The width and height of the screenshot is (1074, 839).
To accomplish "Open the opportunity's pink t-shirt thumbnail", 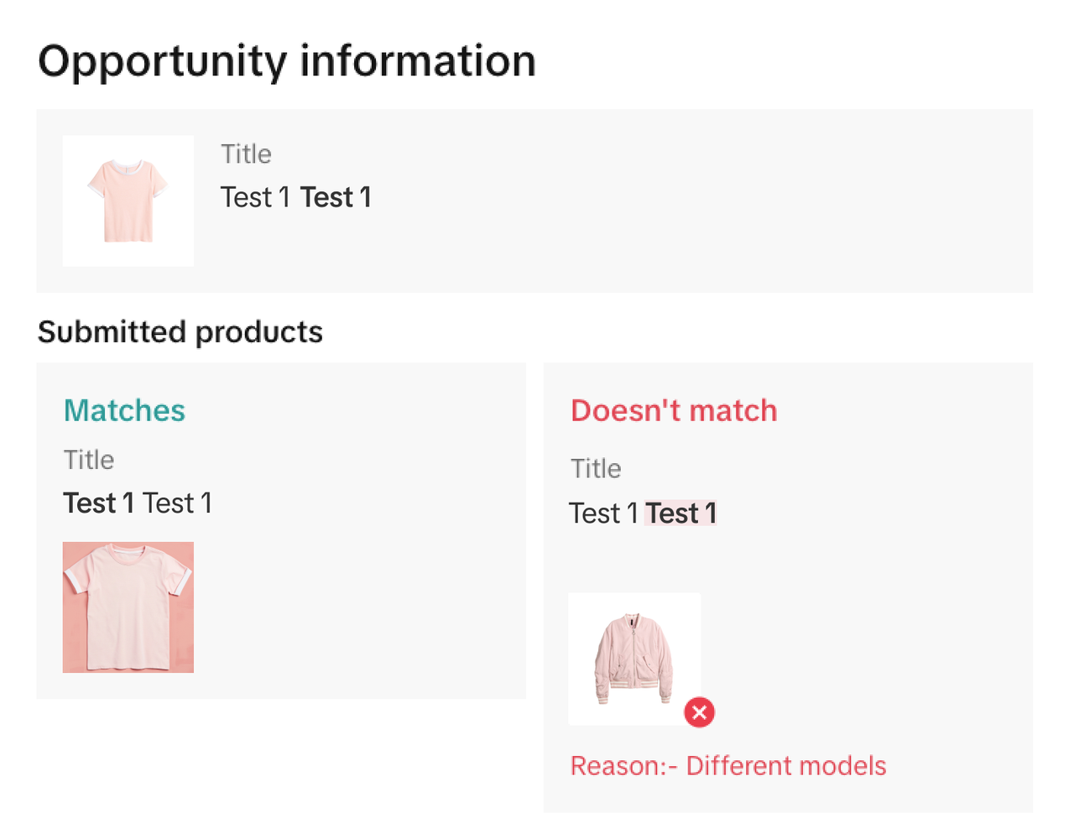I will click(x=128, y=201).
